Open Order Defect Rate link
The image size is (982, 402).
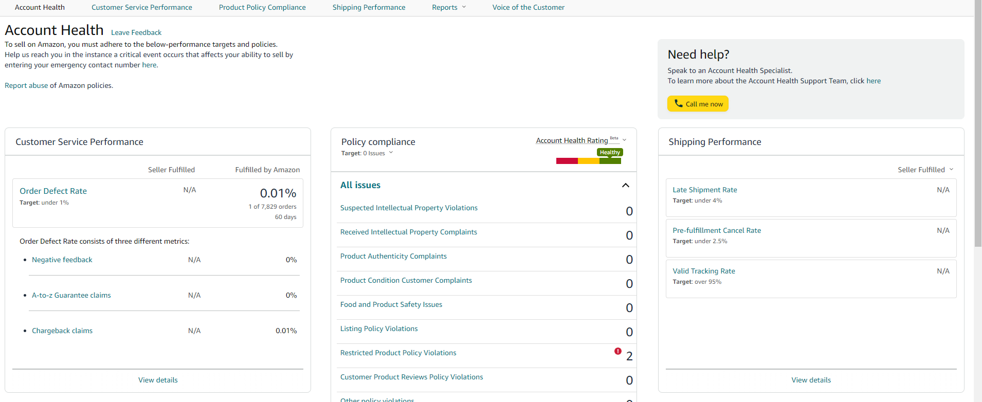click(x=53, y=191)
